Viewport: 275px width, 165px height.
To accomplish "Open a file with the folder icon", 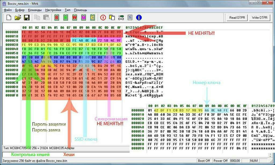I will (x=18, y=17).
